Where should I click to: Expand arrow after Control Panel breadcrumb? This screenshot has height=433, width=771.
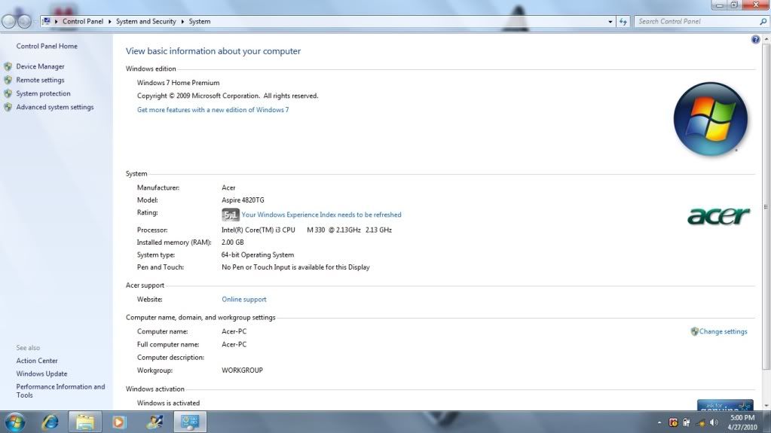(x=109, y=22)
